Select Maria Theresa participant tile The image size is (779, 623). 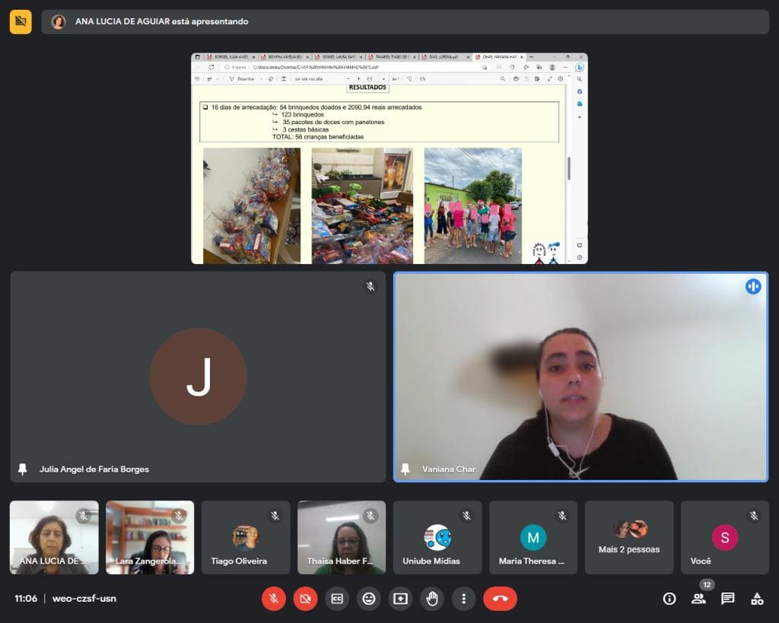point(533,538)
